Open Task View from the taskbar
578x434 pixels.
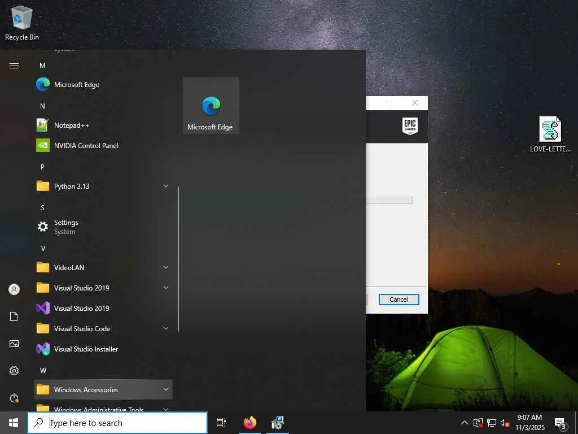(x=221, y=423)
